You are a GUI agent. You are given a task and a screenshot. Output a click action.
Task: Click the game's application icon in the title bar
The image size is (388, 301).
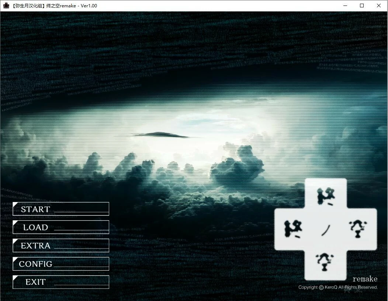[6, 6]
